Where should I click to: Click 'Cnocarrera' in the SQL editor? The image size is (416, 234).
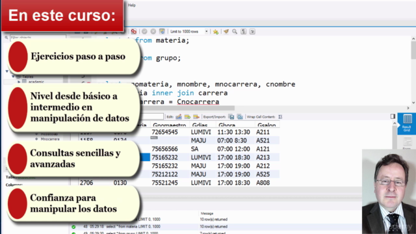pos(198,102)
